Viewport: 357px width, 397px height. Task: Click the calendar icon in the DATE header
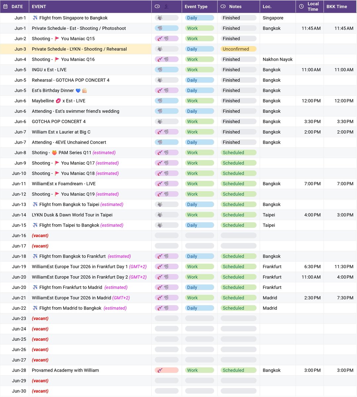[6, 7]
